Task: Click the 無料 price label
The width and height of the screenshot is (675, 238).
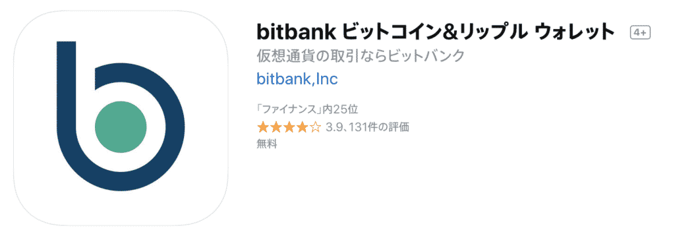Action: coord(267,144)
